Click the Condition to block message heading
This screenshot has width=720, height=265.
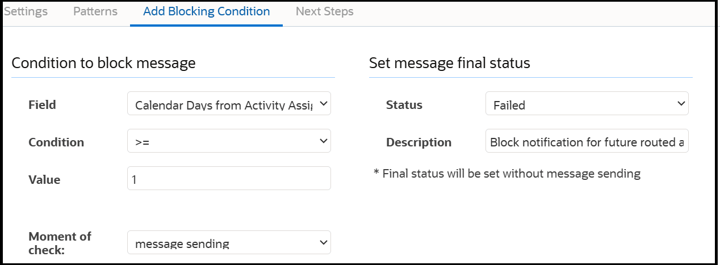pos(103,63)
